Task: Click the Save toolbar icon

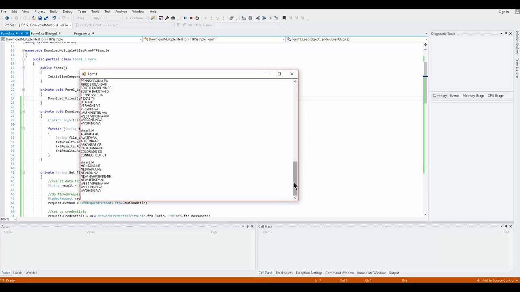Action: click(40, 18)
